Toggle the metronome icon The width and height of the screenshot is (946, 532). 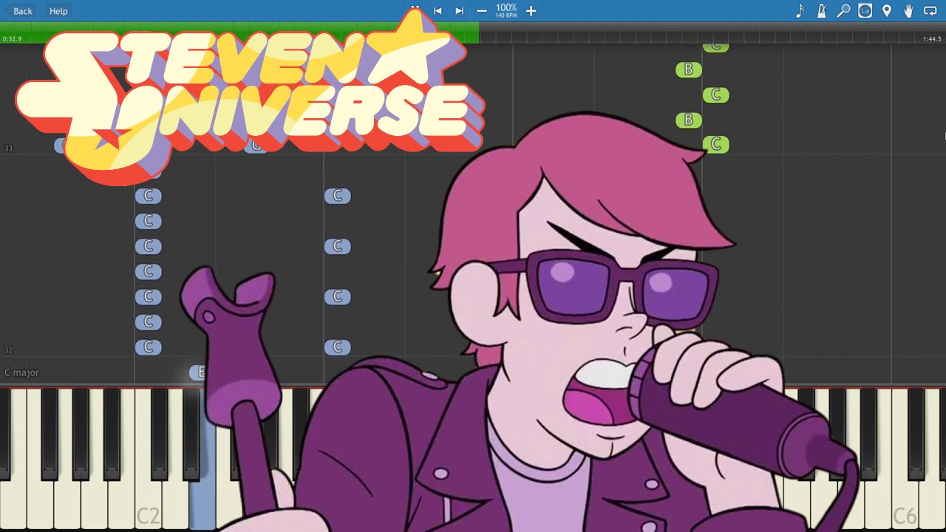(821, 11)
